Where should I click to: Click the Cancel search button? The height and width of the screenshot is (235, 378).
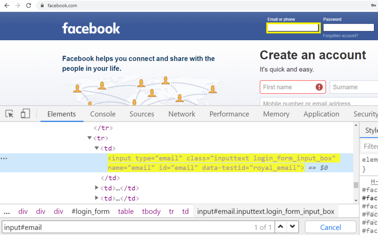pos(330,227)
